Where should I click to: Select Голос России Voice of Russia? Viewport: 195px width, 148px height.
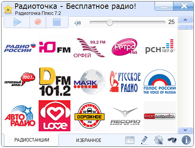160,82
